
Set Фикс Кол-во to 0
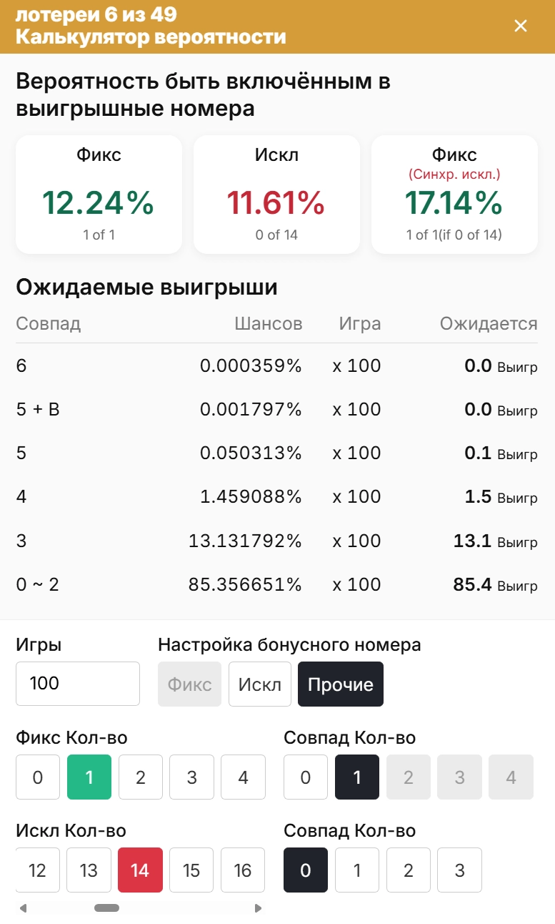[x=38, y=777]
